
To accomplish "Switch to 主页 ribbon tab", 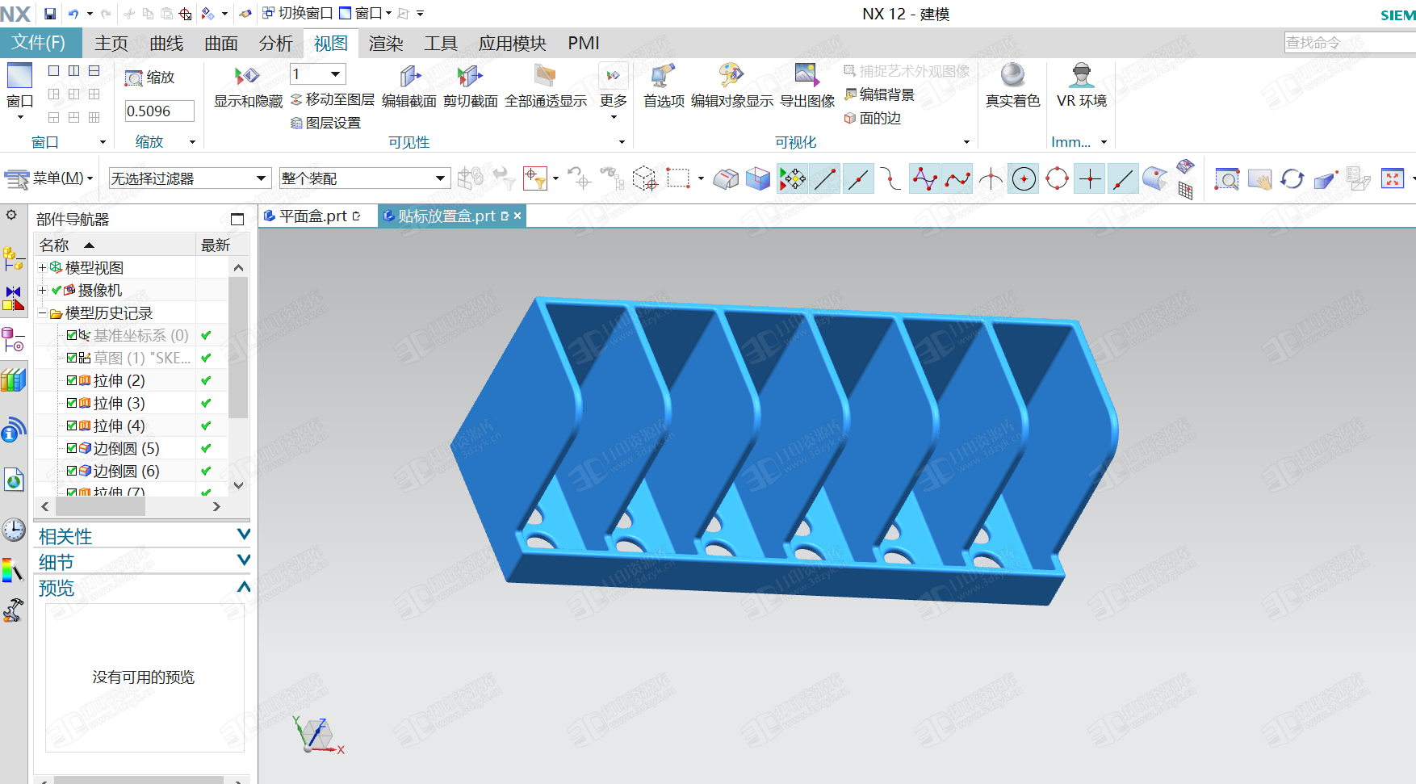I will [111, 44].
